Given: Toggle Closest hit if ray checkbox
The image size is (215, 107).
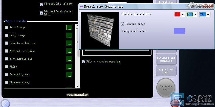Looking at the screenshot, I should [x=41, y=5].
